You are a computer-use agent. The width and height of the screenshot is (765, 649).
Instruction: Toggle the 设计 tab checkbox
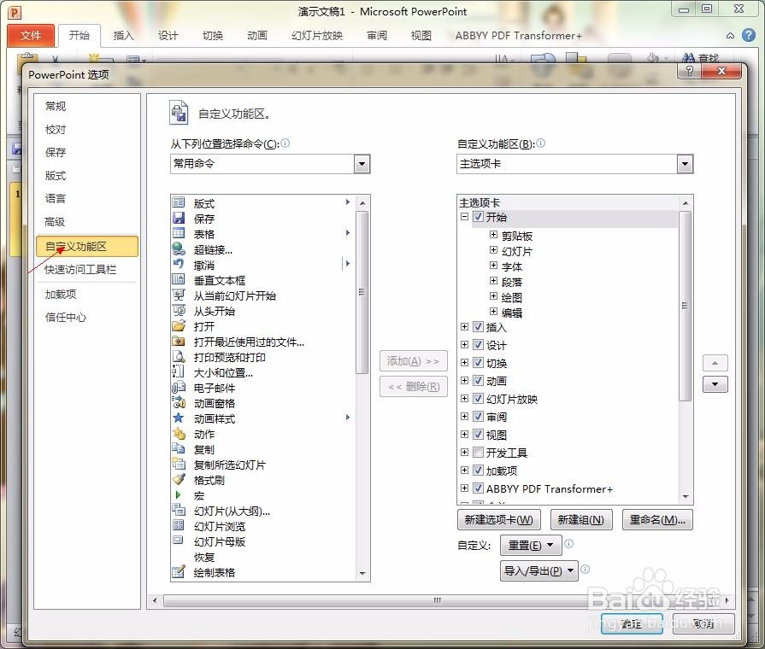click(x=478, y=345)
